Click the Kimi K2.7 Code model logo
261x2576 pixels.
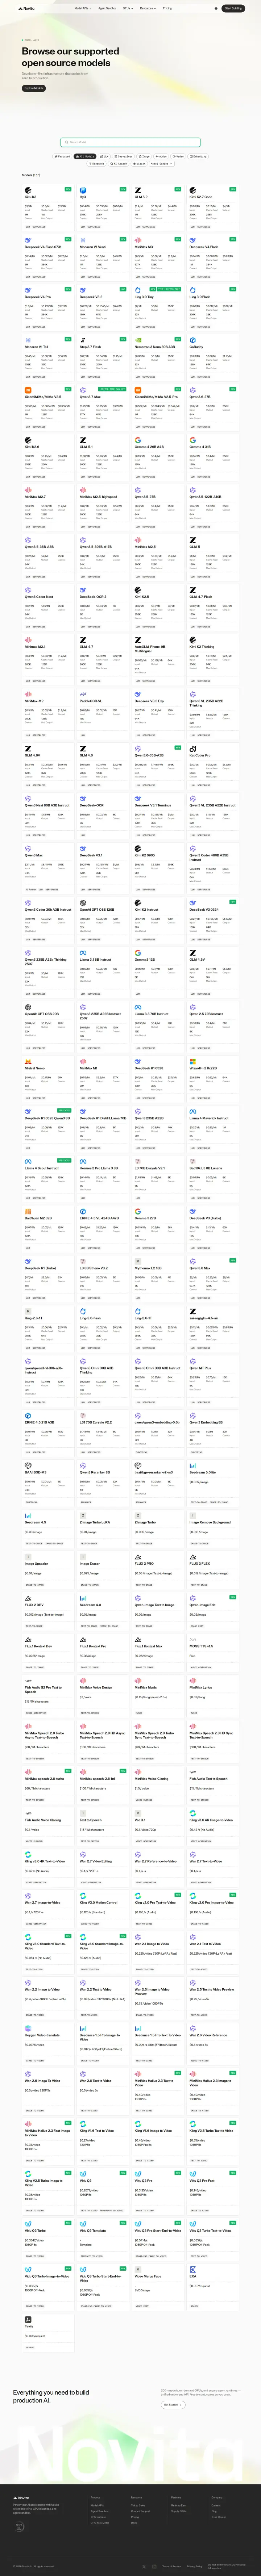193,191
